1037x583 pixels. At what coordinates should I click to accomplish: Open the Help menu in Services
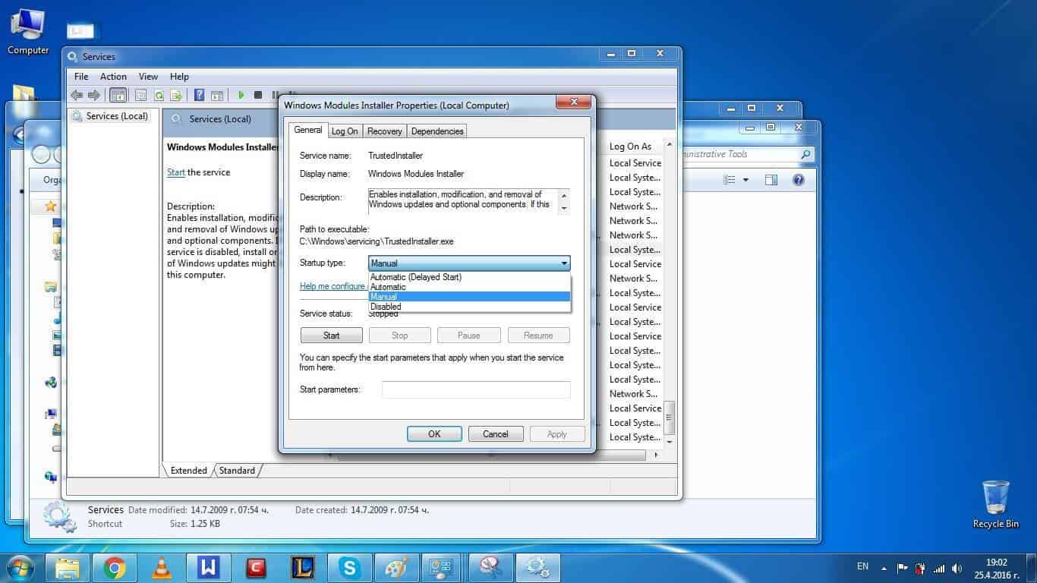pyautogui.click(x=179, y=77)
